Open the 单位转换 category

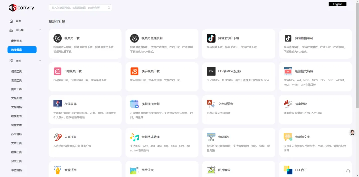coord(17,170)
